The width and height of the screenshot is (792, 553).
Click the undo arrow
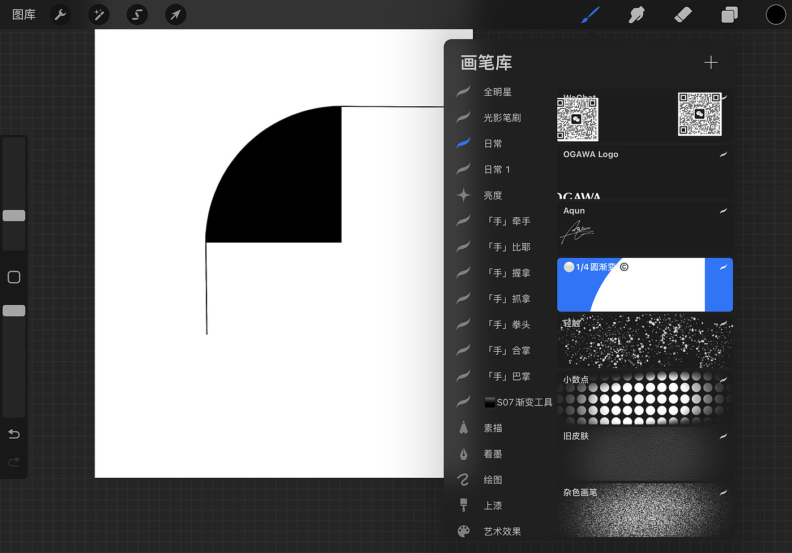click(x=14, y=434)
